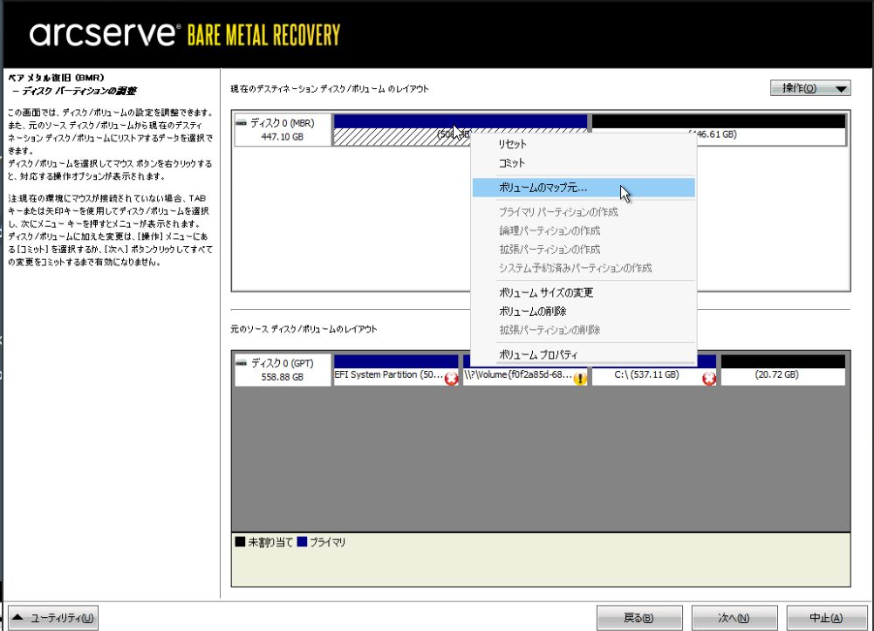Screen dimensions: 874x631
Task: Select destination ディスク 0 (MBR) disk icon
Action: pos(241,123)
